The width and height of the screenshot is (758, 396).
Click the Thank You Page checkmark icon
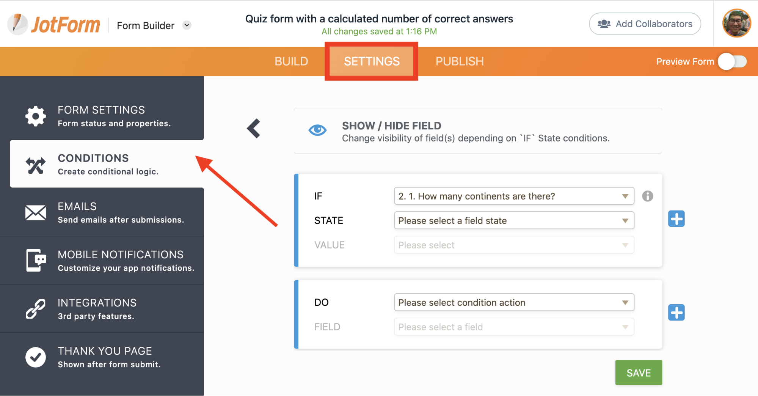point(36,357)
